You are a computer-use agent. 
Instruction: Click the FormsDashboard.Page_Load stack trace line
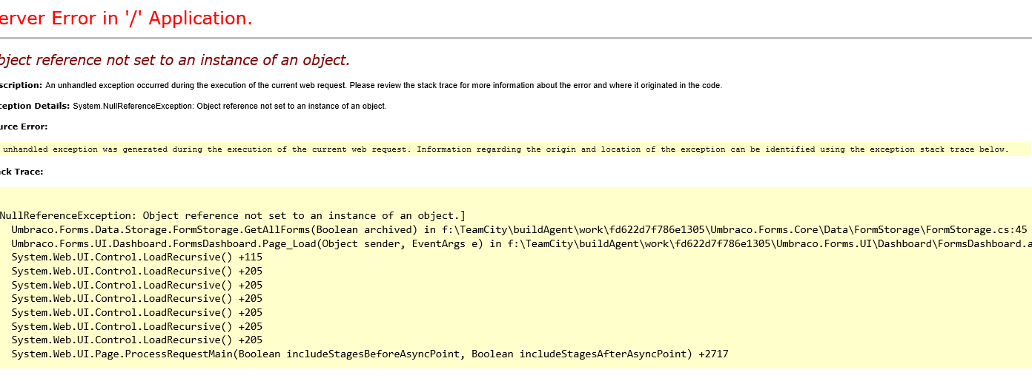pyautogui.click(x=521, y=243)
